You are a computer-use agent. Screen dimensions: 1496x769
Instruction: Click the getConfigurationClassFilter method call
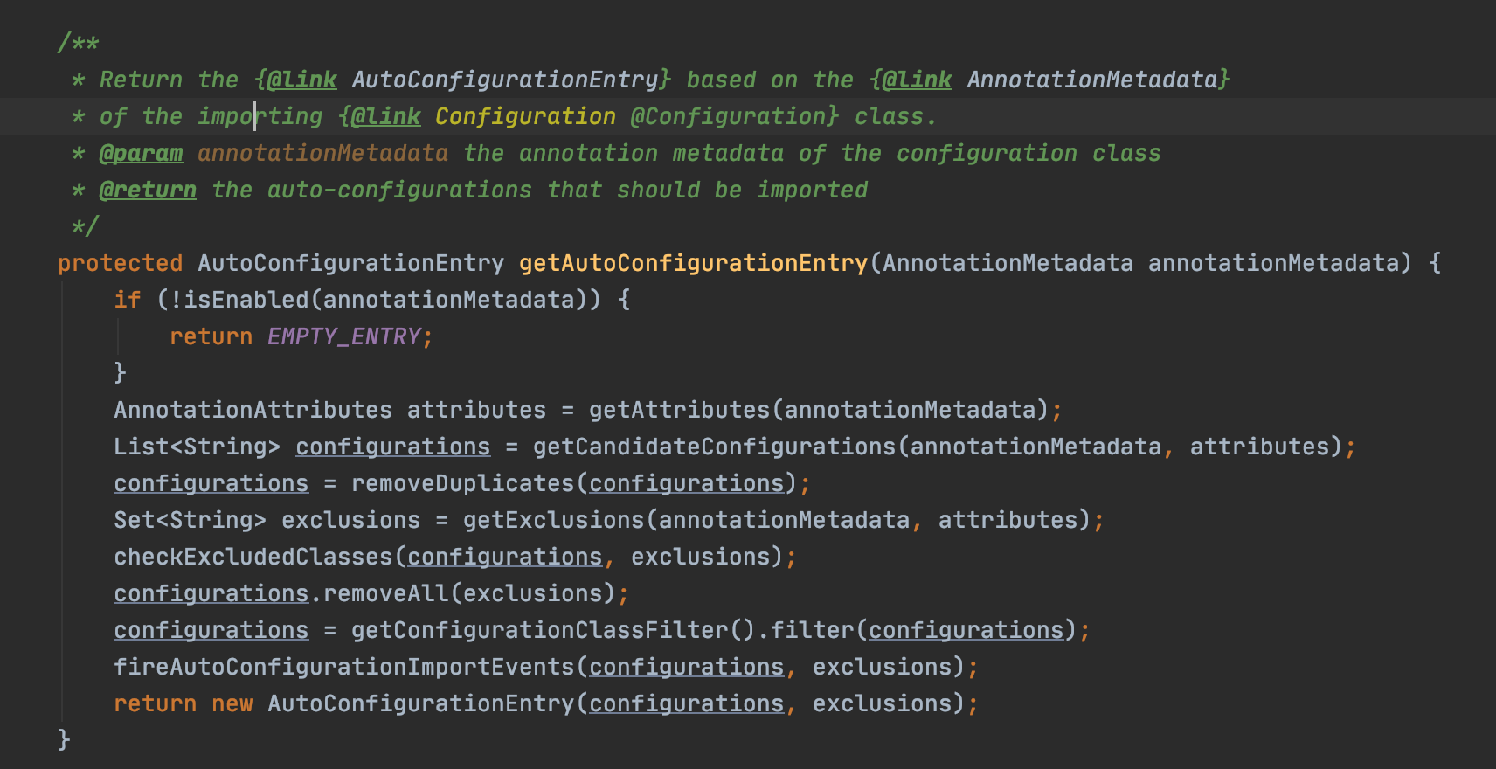point(539,630)
